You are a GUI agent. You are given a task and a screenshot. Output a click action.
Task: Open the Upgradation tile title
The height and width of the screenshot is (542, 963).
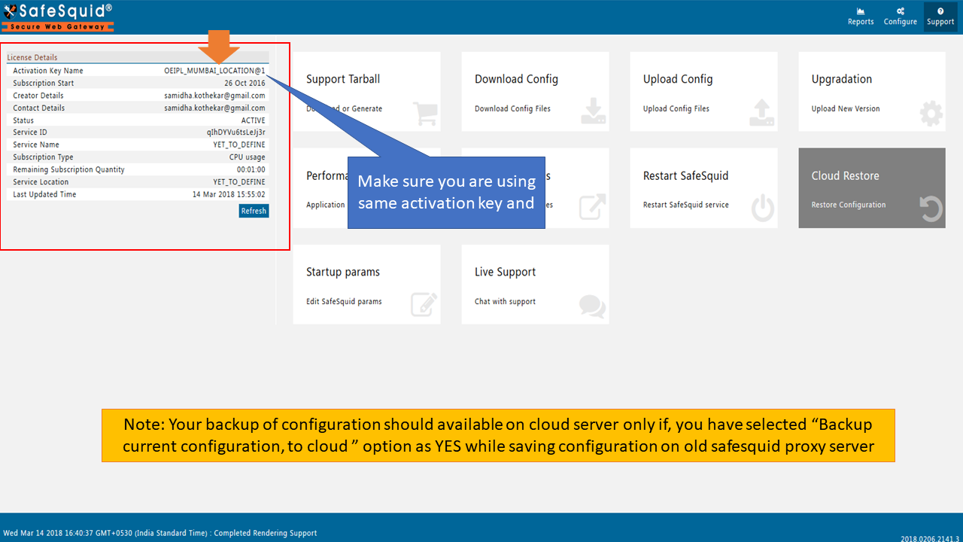[x=842, y=79]
